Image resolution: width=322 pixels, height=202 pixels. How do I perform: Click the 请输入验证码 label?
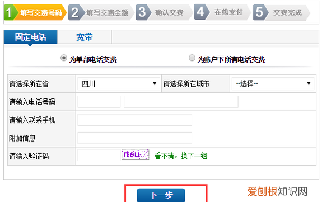(x=29, y=156)
